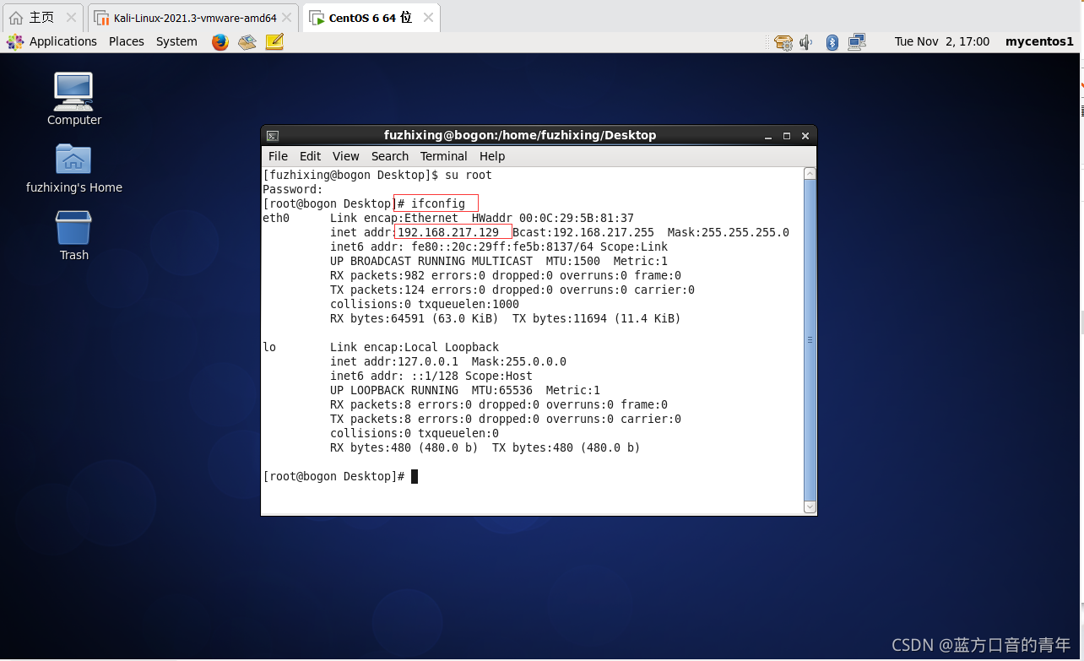The width and height of the screenshot is (1084, 661).
Task: Open the terminal File menu
Action: pos(278,156)
